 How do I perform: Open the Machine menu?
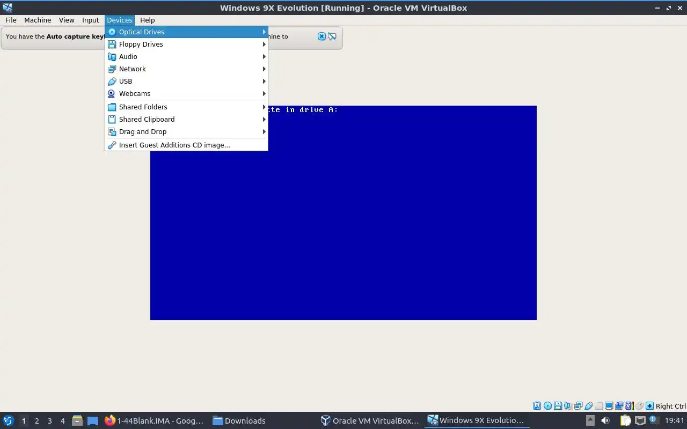pyautogui.click(x=38, y=20)
